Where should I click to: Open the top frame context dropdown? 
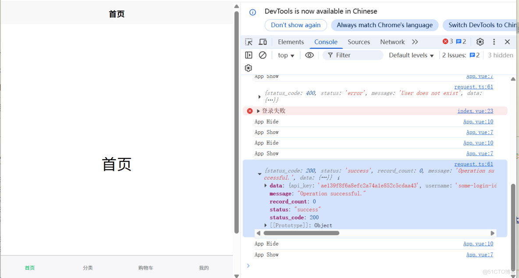286,55
